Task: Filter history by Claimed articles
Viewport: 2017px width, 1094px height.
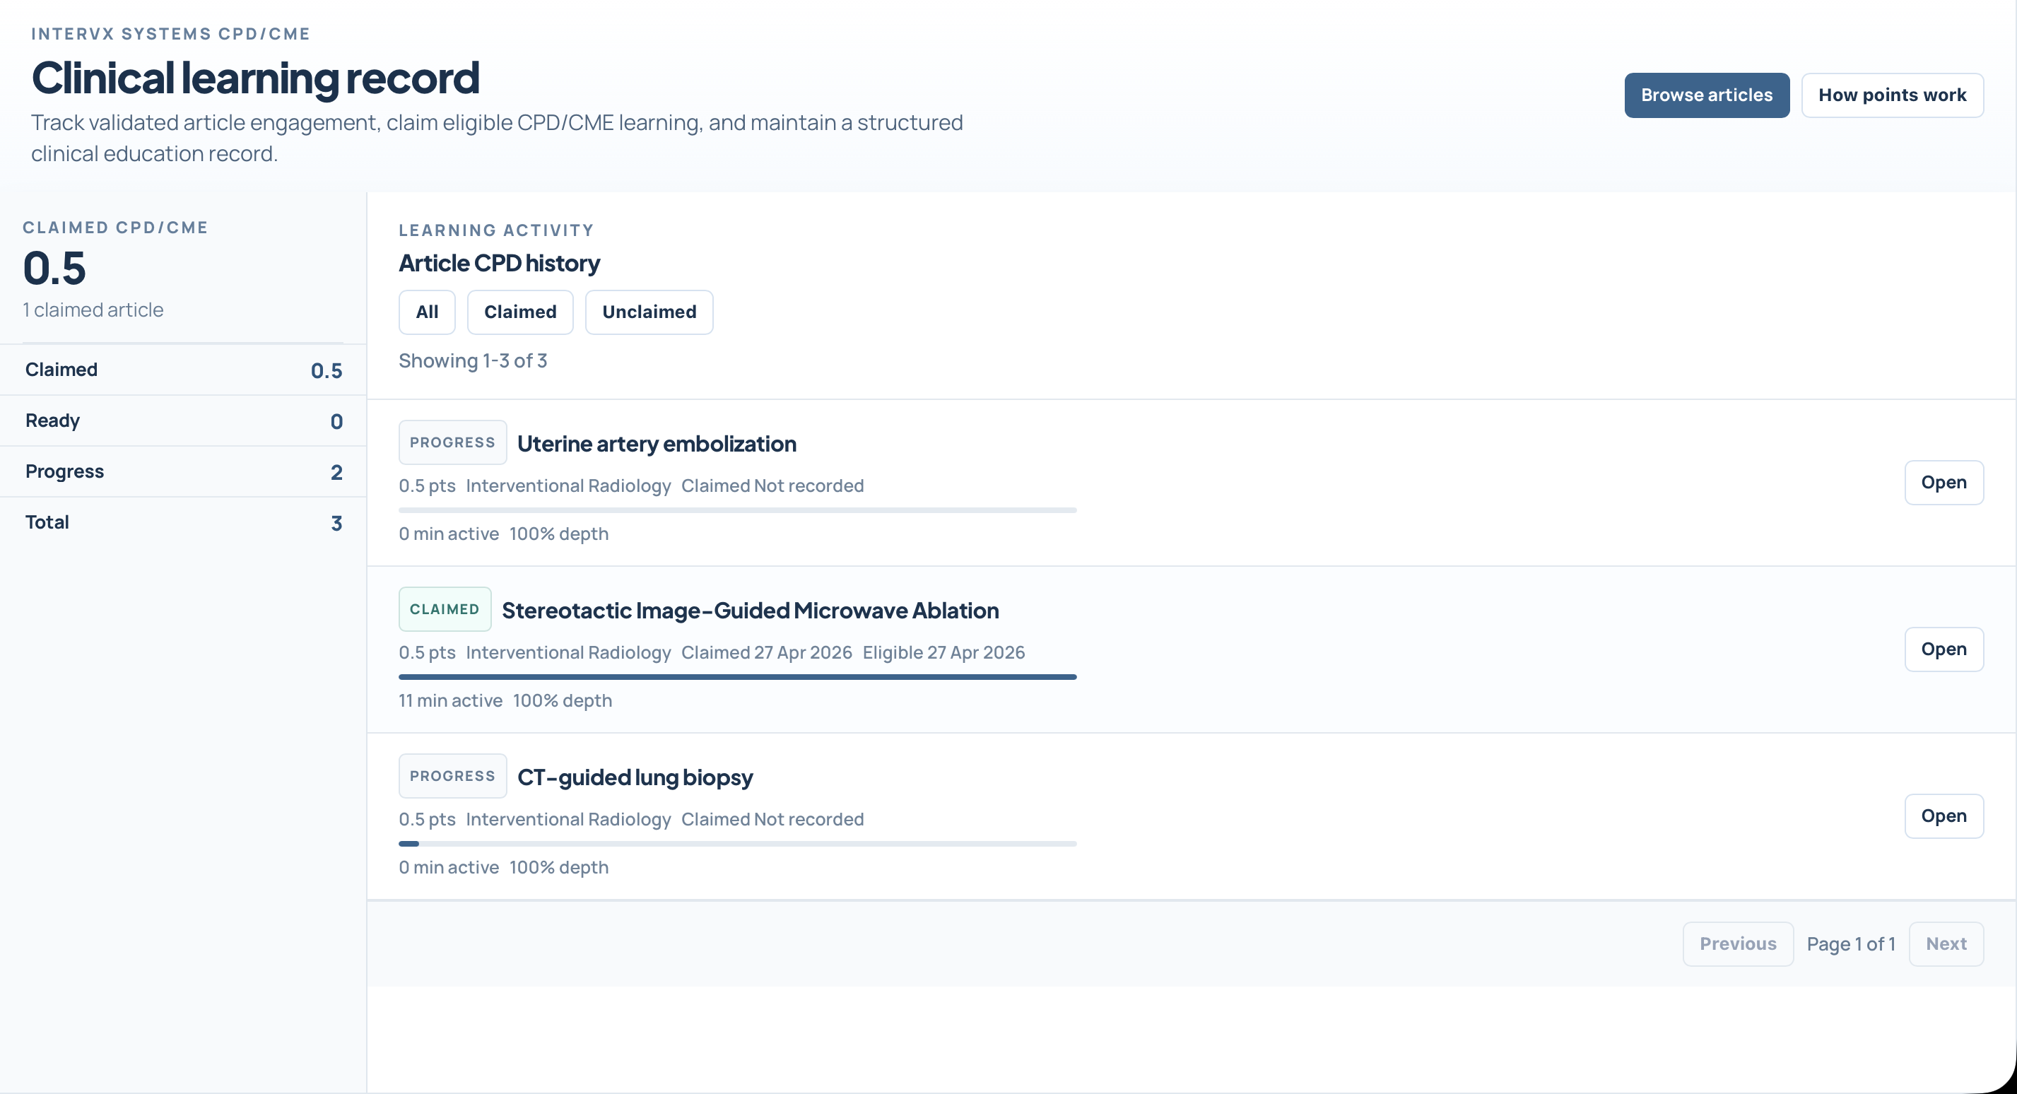Action: (520, 312)
